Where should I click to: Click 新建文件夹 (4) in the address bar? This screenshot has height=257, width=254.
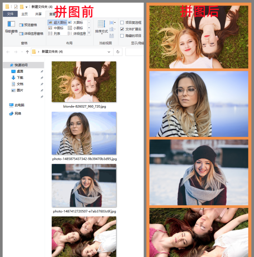click(x=52, y=52)
